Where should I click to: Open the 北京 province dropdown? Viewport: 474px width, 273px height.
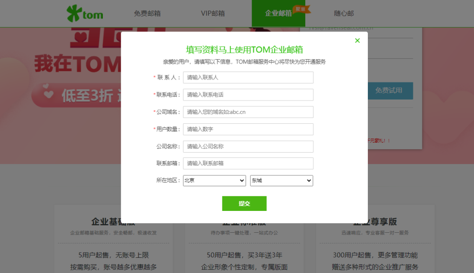click(x=214, y=181)
